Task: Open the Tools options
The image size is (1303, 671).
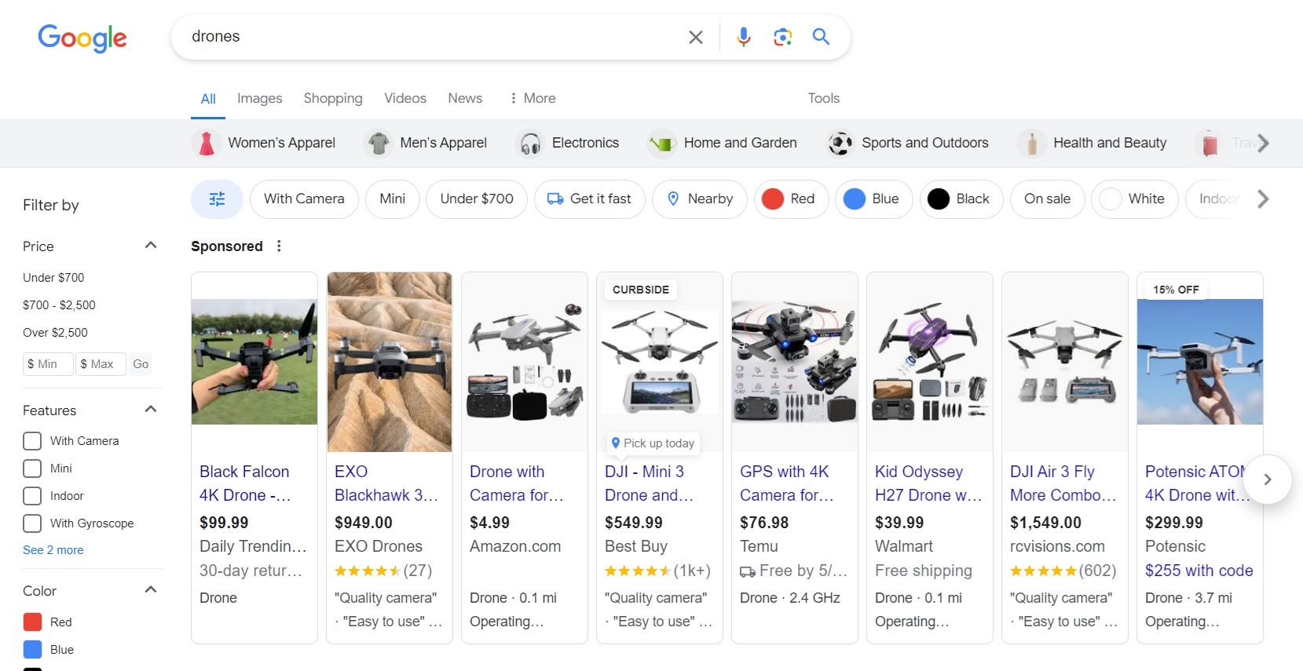Action: [824, 98]
